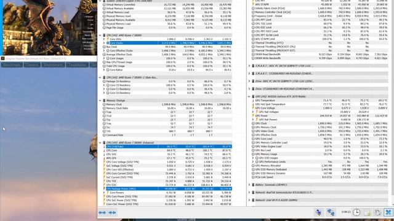Image resolution: width=394 pixels, height=221 pixels.
Task: Expand the GPU Performance Limits row
Action: tap(253, 162)
